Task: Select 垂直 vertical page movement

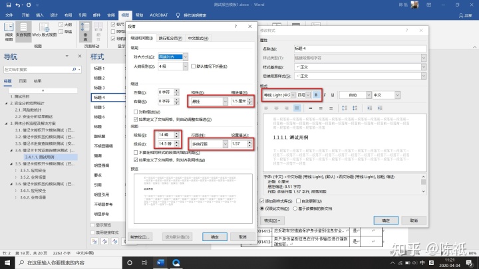Action: tap(85, 31)
